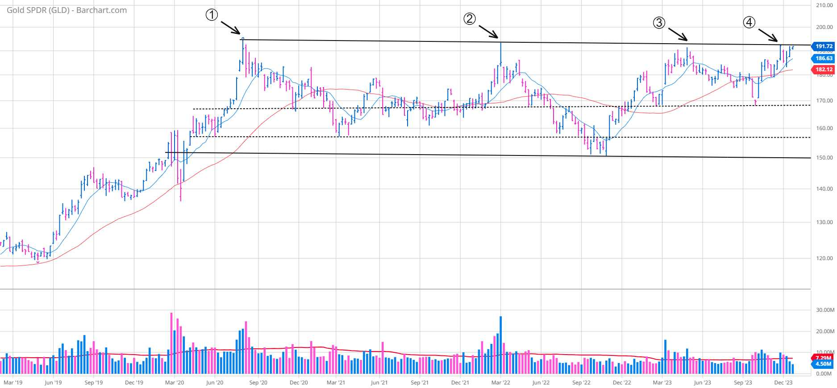Click the 30.00M volume axis label
The width and height of the screenshot is (837, 388).
[x=825, y=310]
